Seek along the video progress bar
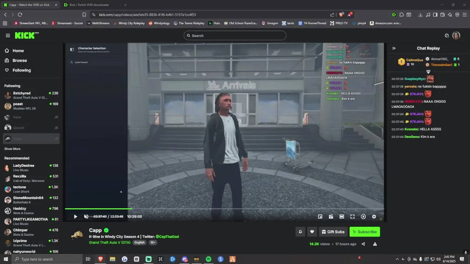This screenshot has height=264, width=470. (x=224, y=209)
